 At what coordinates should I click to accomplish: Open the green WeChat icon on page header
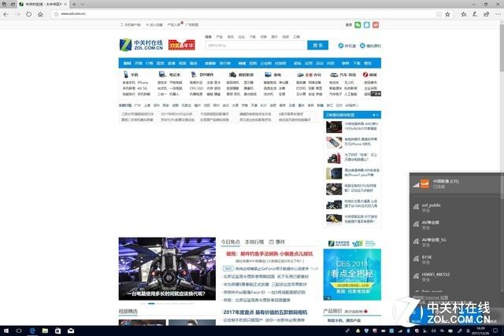(x=358, y=24)
